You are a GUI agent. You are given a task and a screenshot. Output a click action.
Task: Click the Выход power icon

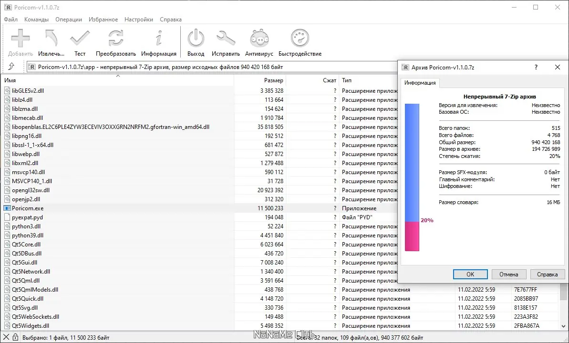pos(196,39)
